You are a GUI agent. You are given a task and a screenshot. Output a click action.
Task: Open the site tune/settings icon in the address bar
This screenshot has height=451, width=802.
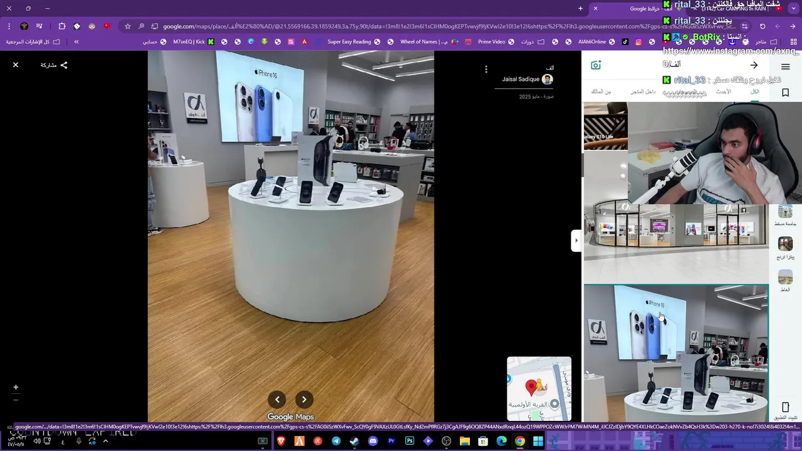(x=744, y=26)
